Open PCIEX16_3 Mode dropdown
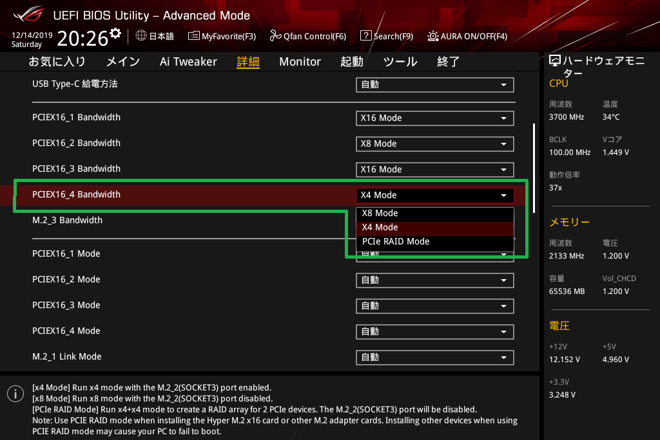 click(435, 306)
